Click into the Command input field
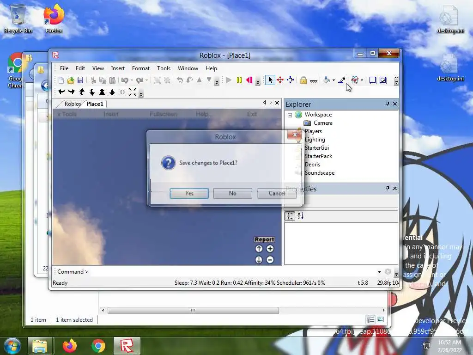Viewport: 473px width, 355px height. [x=232, y=272]
